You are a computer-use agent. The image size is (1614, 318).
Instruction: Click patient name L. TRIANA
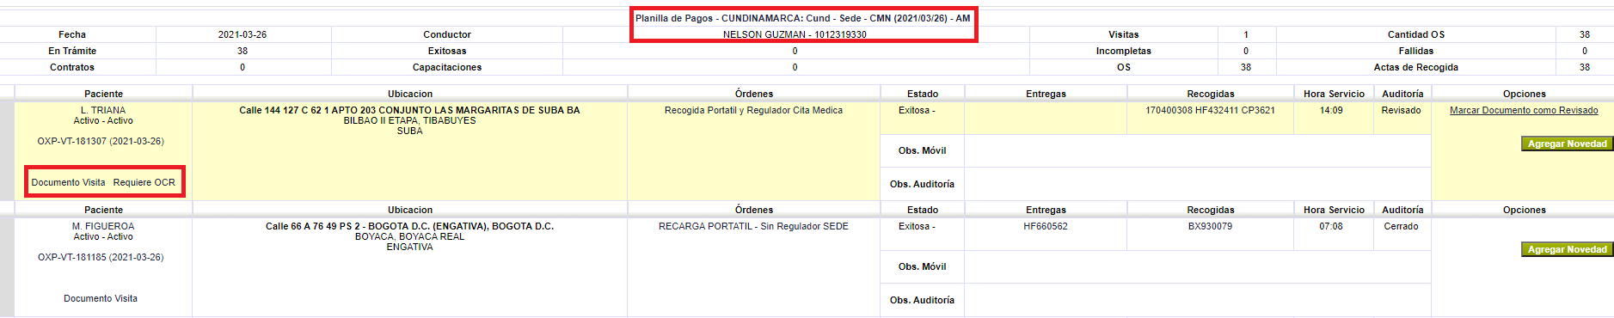click(103, 110)
